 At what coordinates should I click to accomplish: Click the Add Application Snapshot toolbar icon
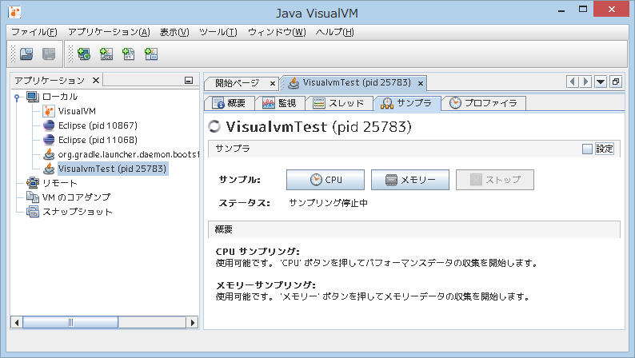(150, 54)
